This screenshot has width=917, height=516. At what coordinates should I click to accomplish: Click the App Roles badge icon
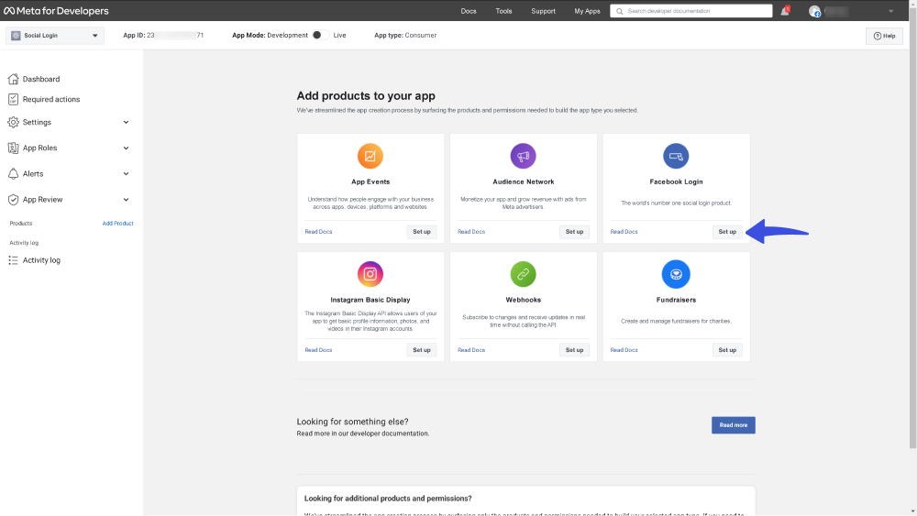coord(13,148)
